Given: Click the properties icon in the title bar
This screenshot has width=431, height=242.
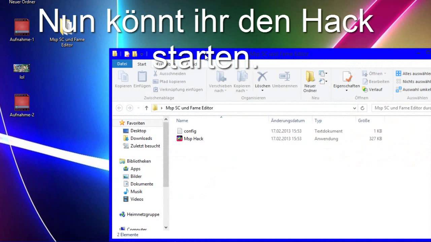Looking at the screenshot, I should tap(127, 54).
